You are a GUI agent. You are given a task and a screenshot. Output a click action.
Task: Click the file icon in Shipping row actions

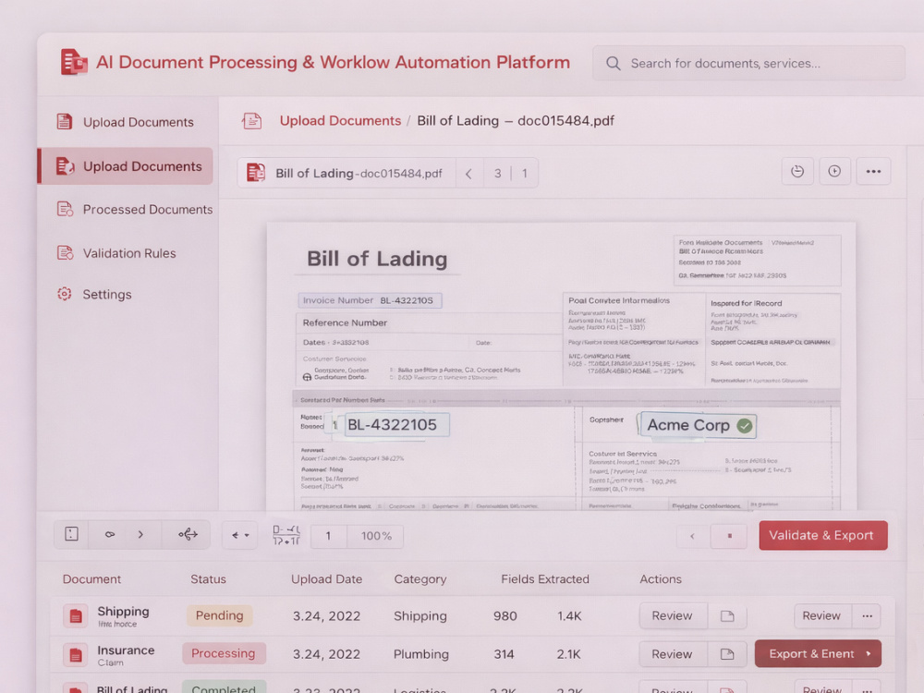pyautogui.click(x=727, y=615)
